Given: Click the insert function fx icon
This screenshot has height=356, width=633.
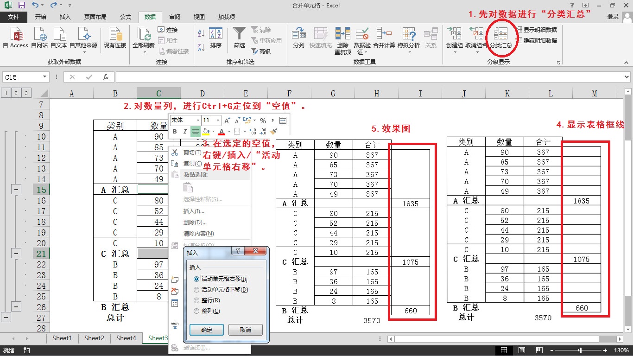Looking at the screenshot, I should tap(106, 77).
